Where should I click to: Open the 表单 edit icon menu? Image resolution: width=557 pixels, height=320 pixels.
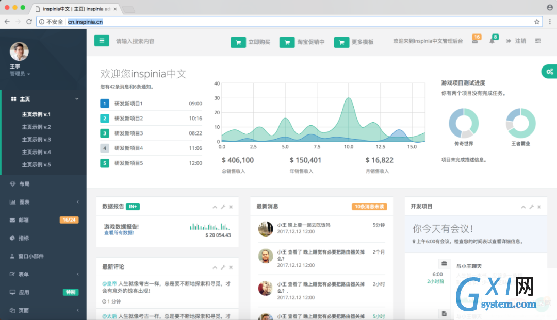click(12, 274)
